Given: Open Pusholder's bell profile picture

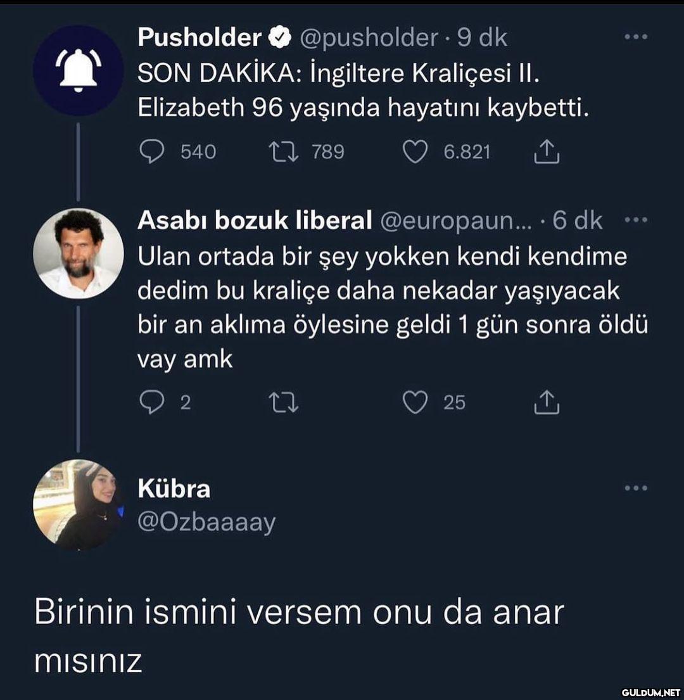Looking at the screenshot, I should pyautogui.click(x=78, y=71).
